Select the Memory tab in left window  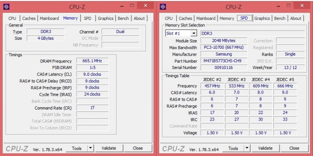(70, 18)
